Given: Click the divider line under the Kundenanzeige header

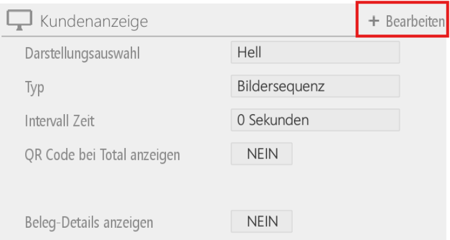Looking at the screenshot, I should coord(178,36).
